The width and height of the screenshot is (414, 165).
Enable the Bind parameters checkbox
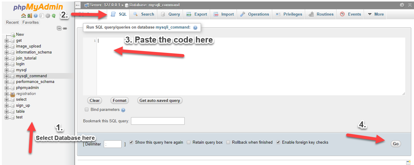(x=87, y=110)
